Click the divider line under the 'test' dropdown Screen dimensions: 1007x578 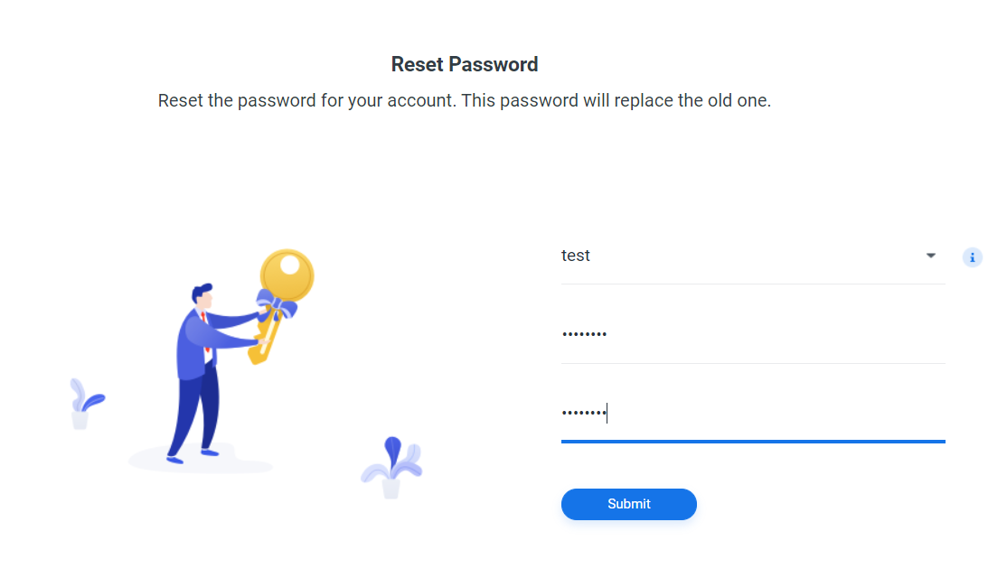click(752, 284)
